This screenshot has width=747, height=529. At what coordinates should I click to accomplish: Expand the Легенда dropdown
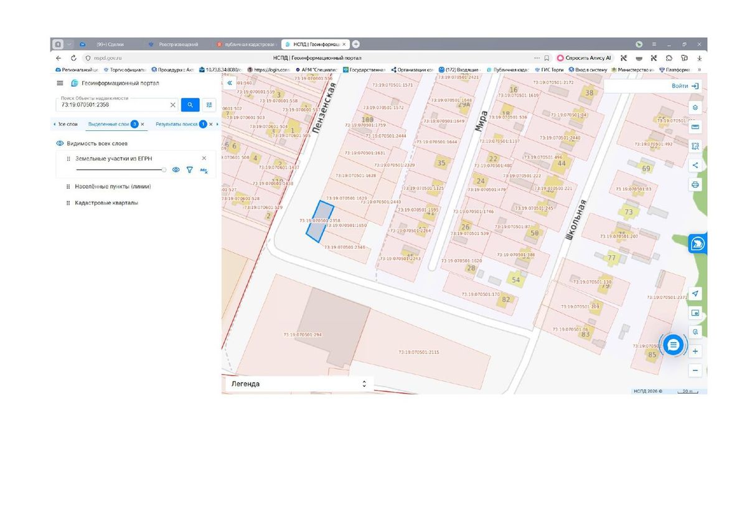pos(299,384)
